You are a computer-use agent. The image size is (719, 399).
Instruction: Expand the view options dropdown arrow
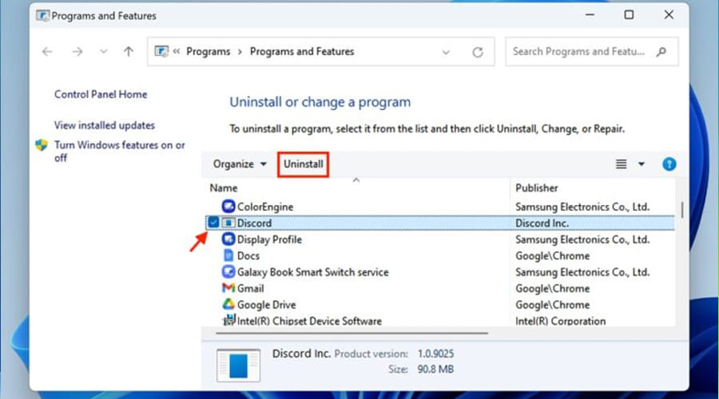pyautogui.click(x=642, y=164)
